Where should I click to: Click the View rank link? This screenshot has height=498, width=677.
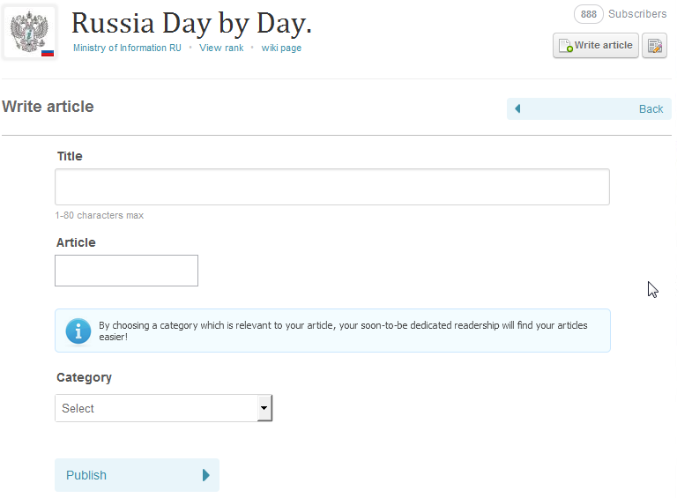pyautogui.click(x=221, y=48)
